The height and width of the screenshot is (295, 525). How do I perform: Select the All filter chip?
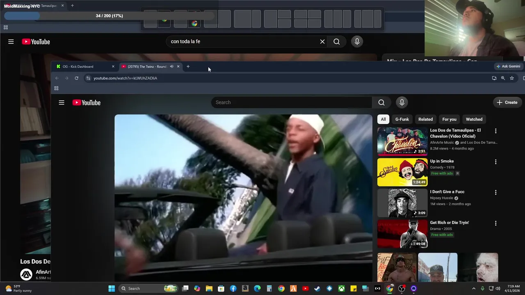pos(383,119)
